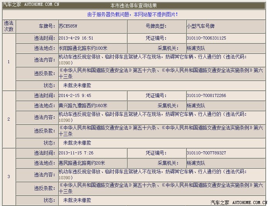The width and height of the screenshot is (270, 206).
Task: Select location 黄兴路九潭路西约160米
Action: click(83, 106)
